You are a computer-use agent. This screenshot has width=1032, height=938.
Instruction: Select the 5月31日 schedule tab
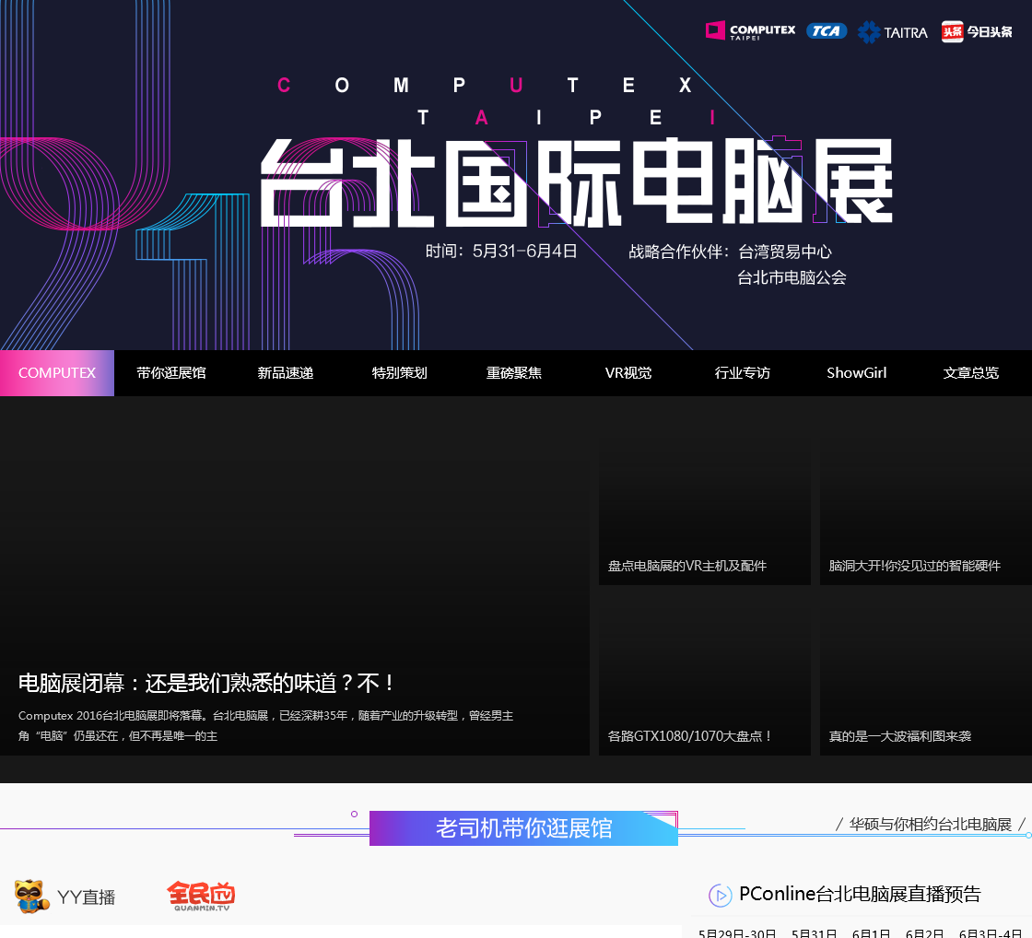[815, 932]
